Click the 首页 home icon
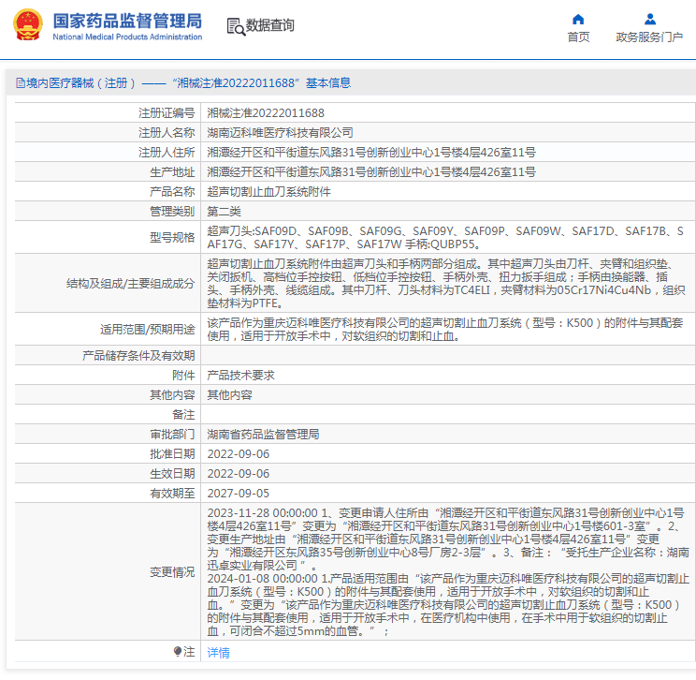 click(578, 19)
